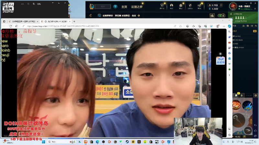The image size is (259, 145).
Task: Open a new browser tab
Action: tap(74, 21)
